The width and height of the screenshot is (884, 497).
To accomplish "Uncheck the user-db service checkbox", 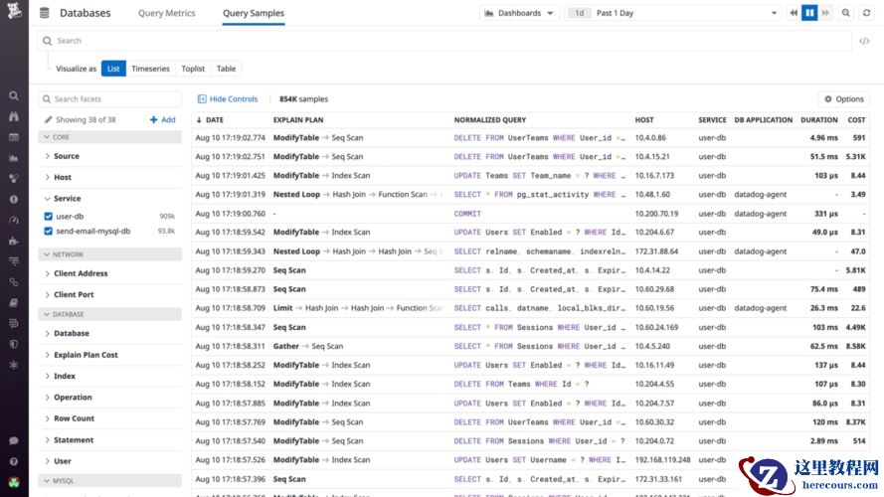I will 49,217.
